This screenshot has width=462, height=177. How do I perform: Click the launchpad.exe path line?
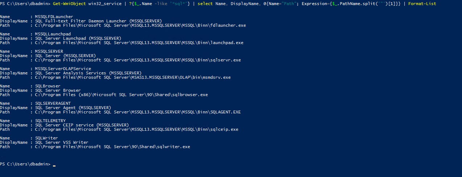[x=139, y=43]
